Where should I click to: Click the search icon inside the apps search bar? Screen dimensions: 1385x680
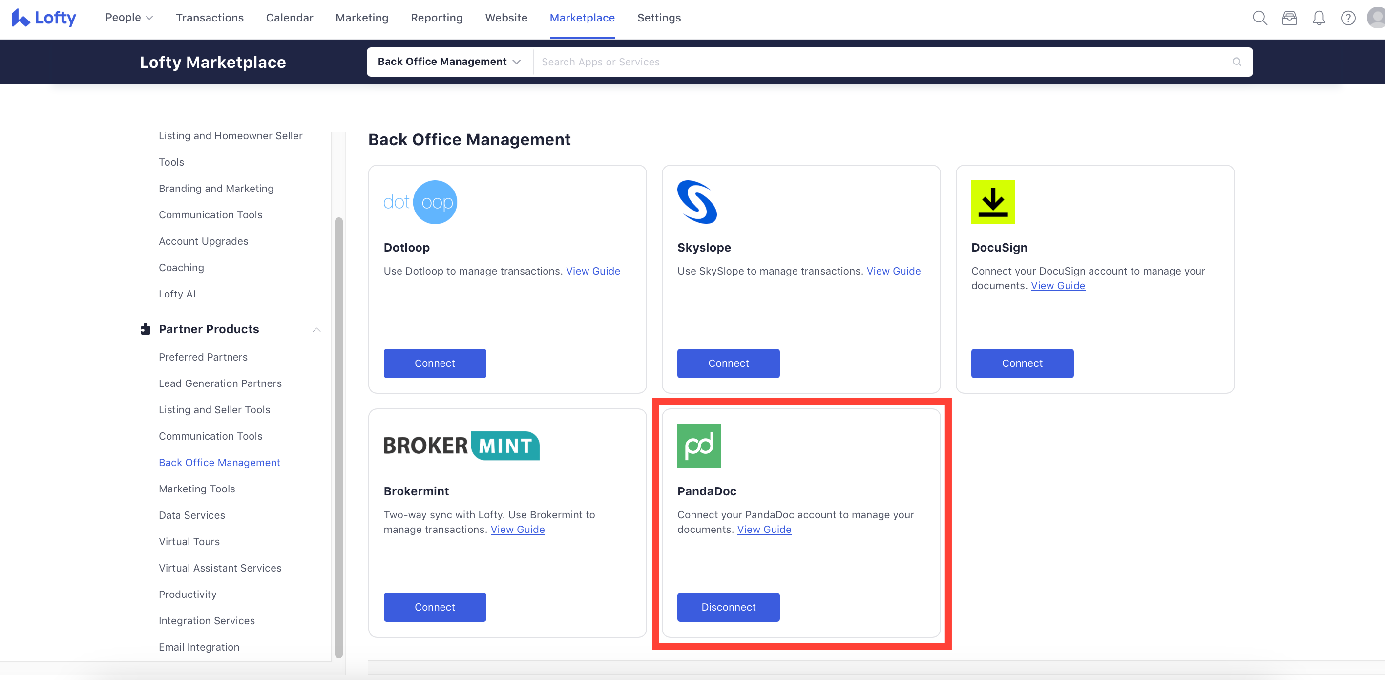tap(1237, 62)
